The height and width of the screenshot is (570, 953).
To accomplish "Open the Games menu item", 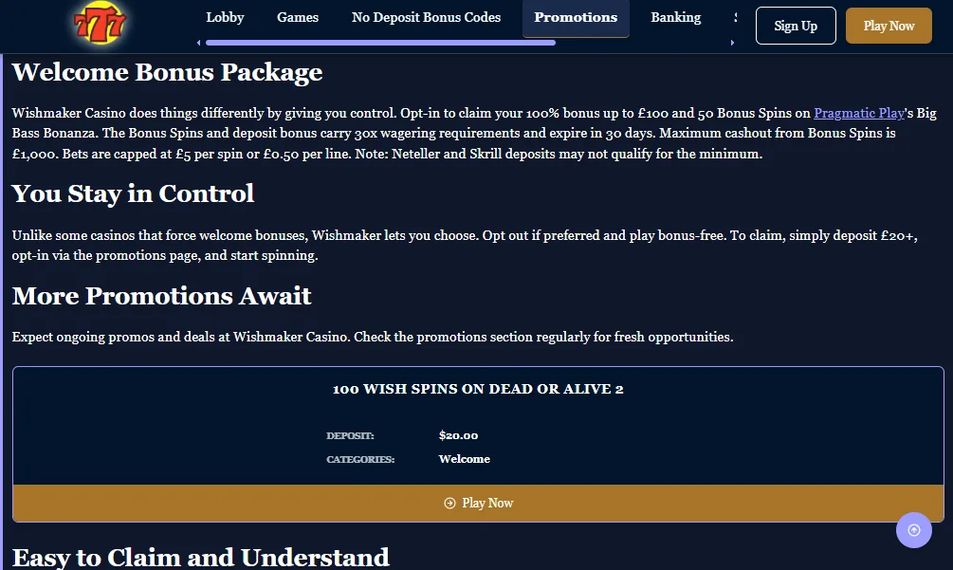I will 298,18.
